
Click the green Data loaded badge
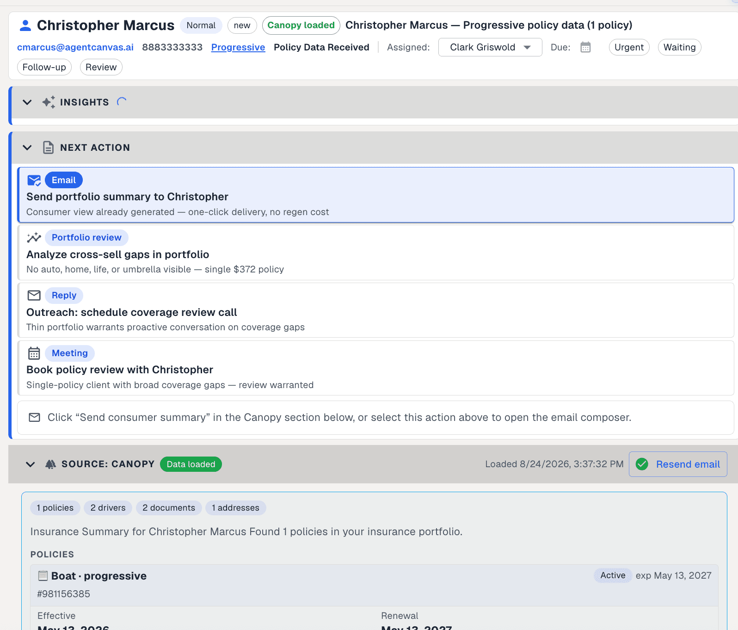(191, 464)
